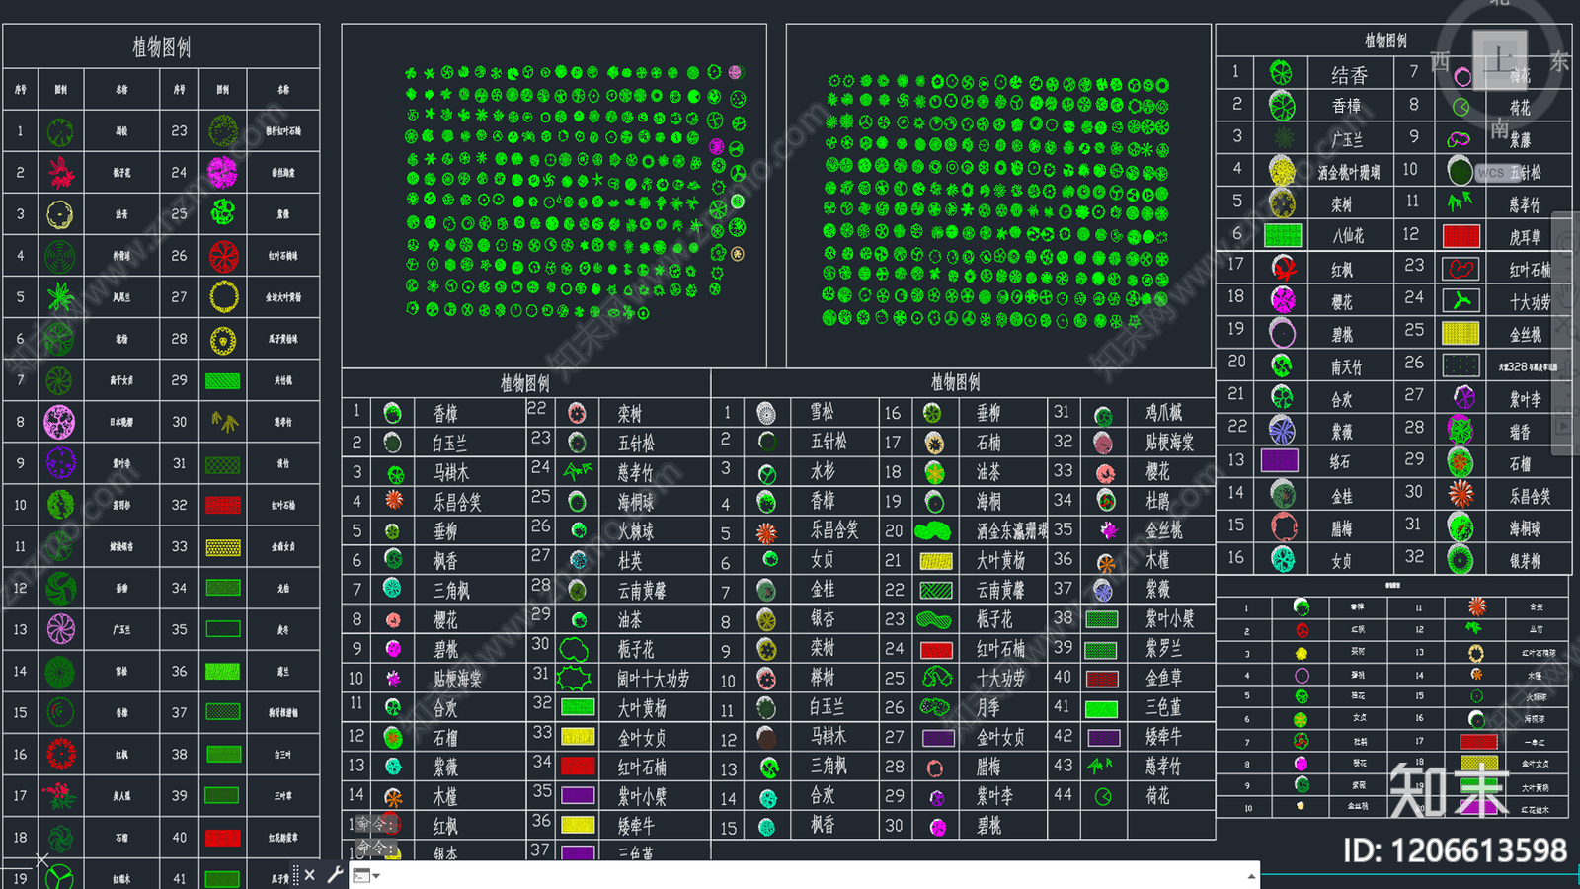
Task: Click the 西 compass label near the ViewCube
Action: [1440, 60]
